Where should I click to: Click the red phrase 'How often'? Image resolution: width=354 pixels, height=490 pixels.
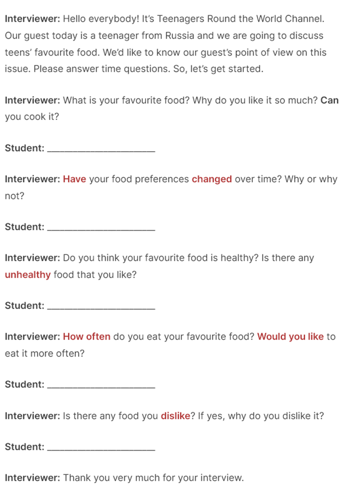click(87, 337)
